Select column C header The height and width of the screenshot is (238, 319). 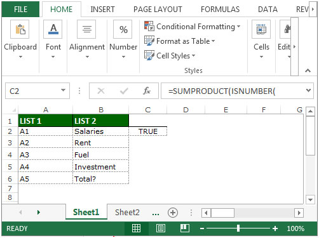click(148, 110)
